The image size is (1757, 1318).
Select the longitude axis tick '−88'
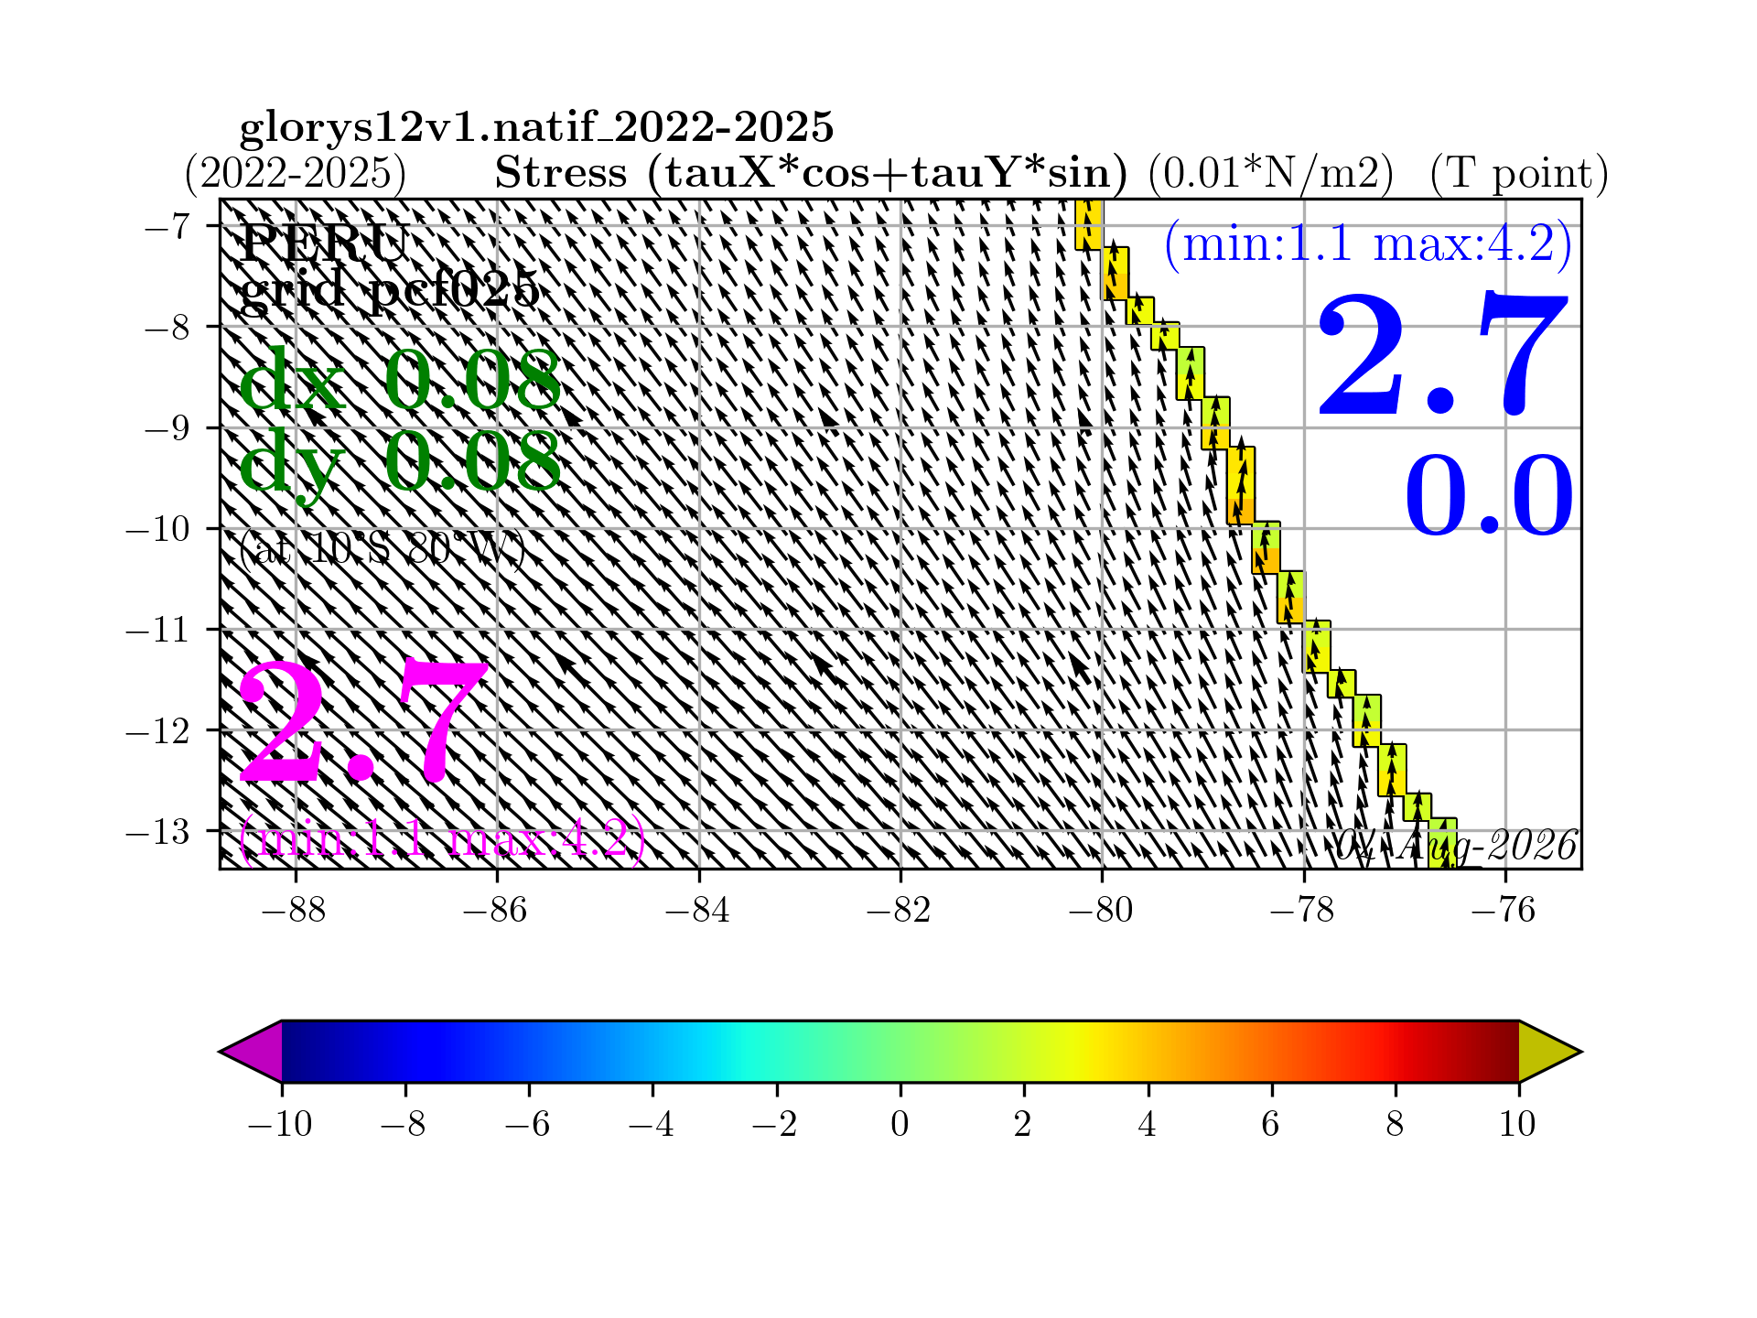coord(295,910)
